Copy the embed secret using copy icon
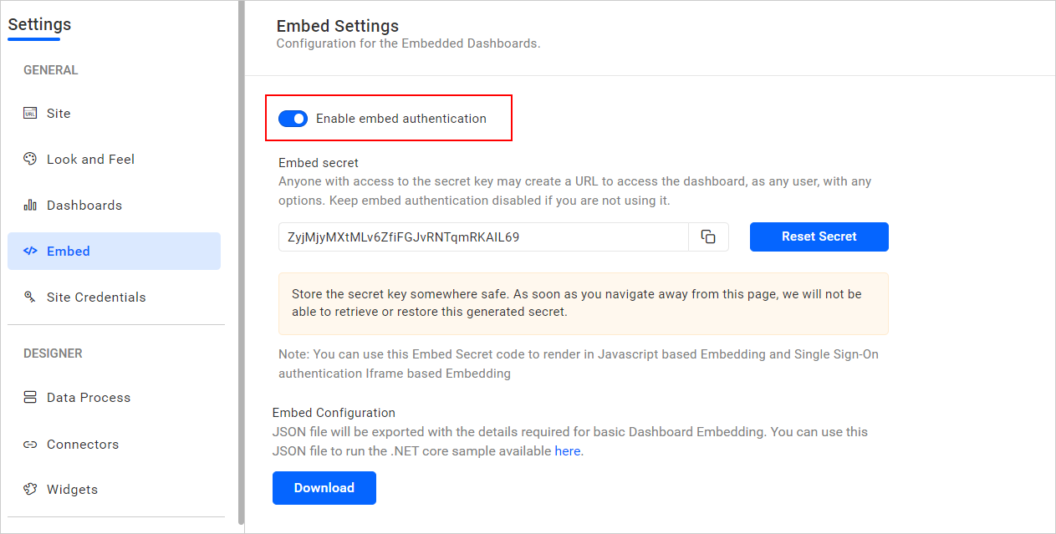Image resolution: width=1056 pixels, height=534 pixels. coord(708,236)
